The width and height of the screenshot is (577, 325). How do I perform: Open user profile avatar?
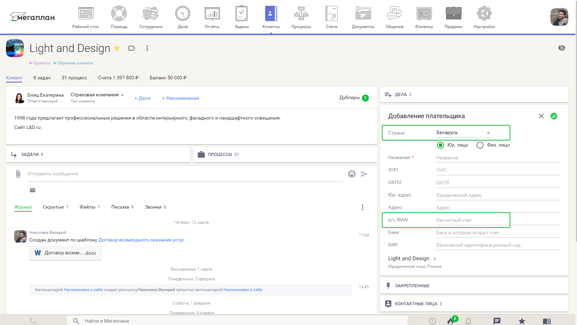tap(559, 17)
